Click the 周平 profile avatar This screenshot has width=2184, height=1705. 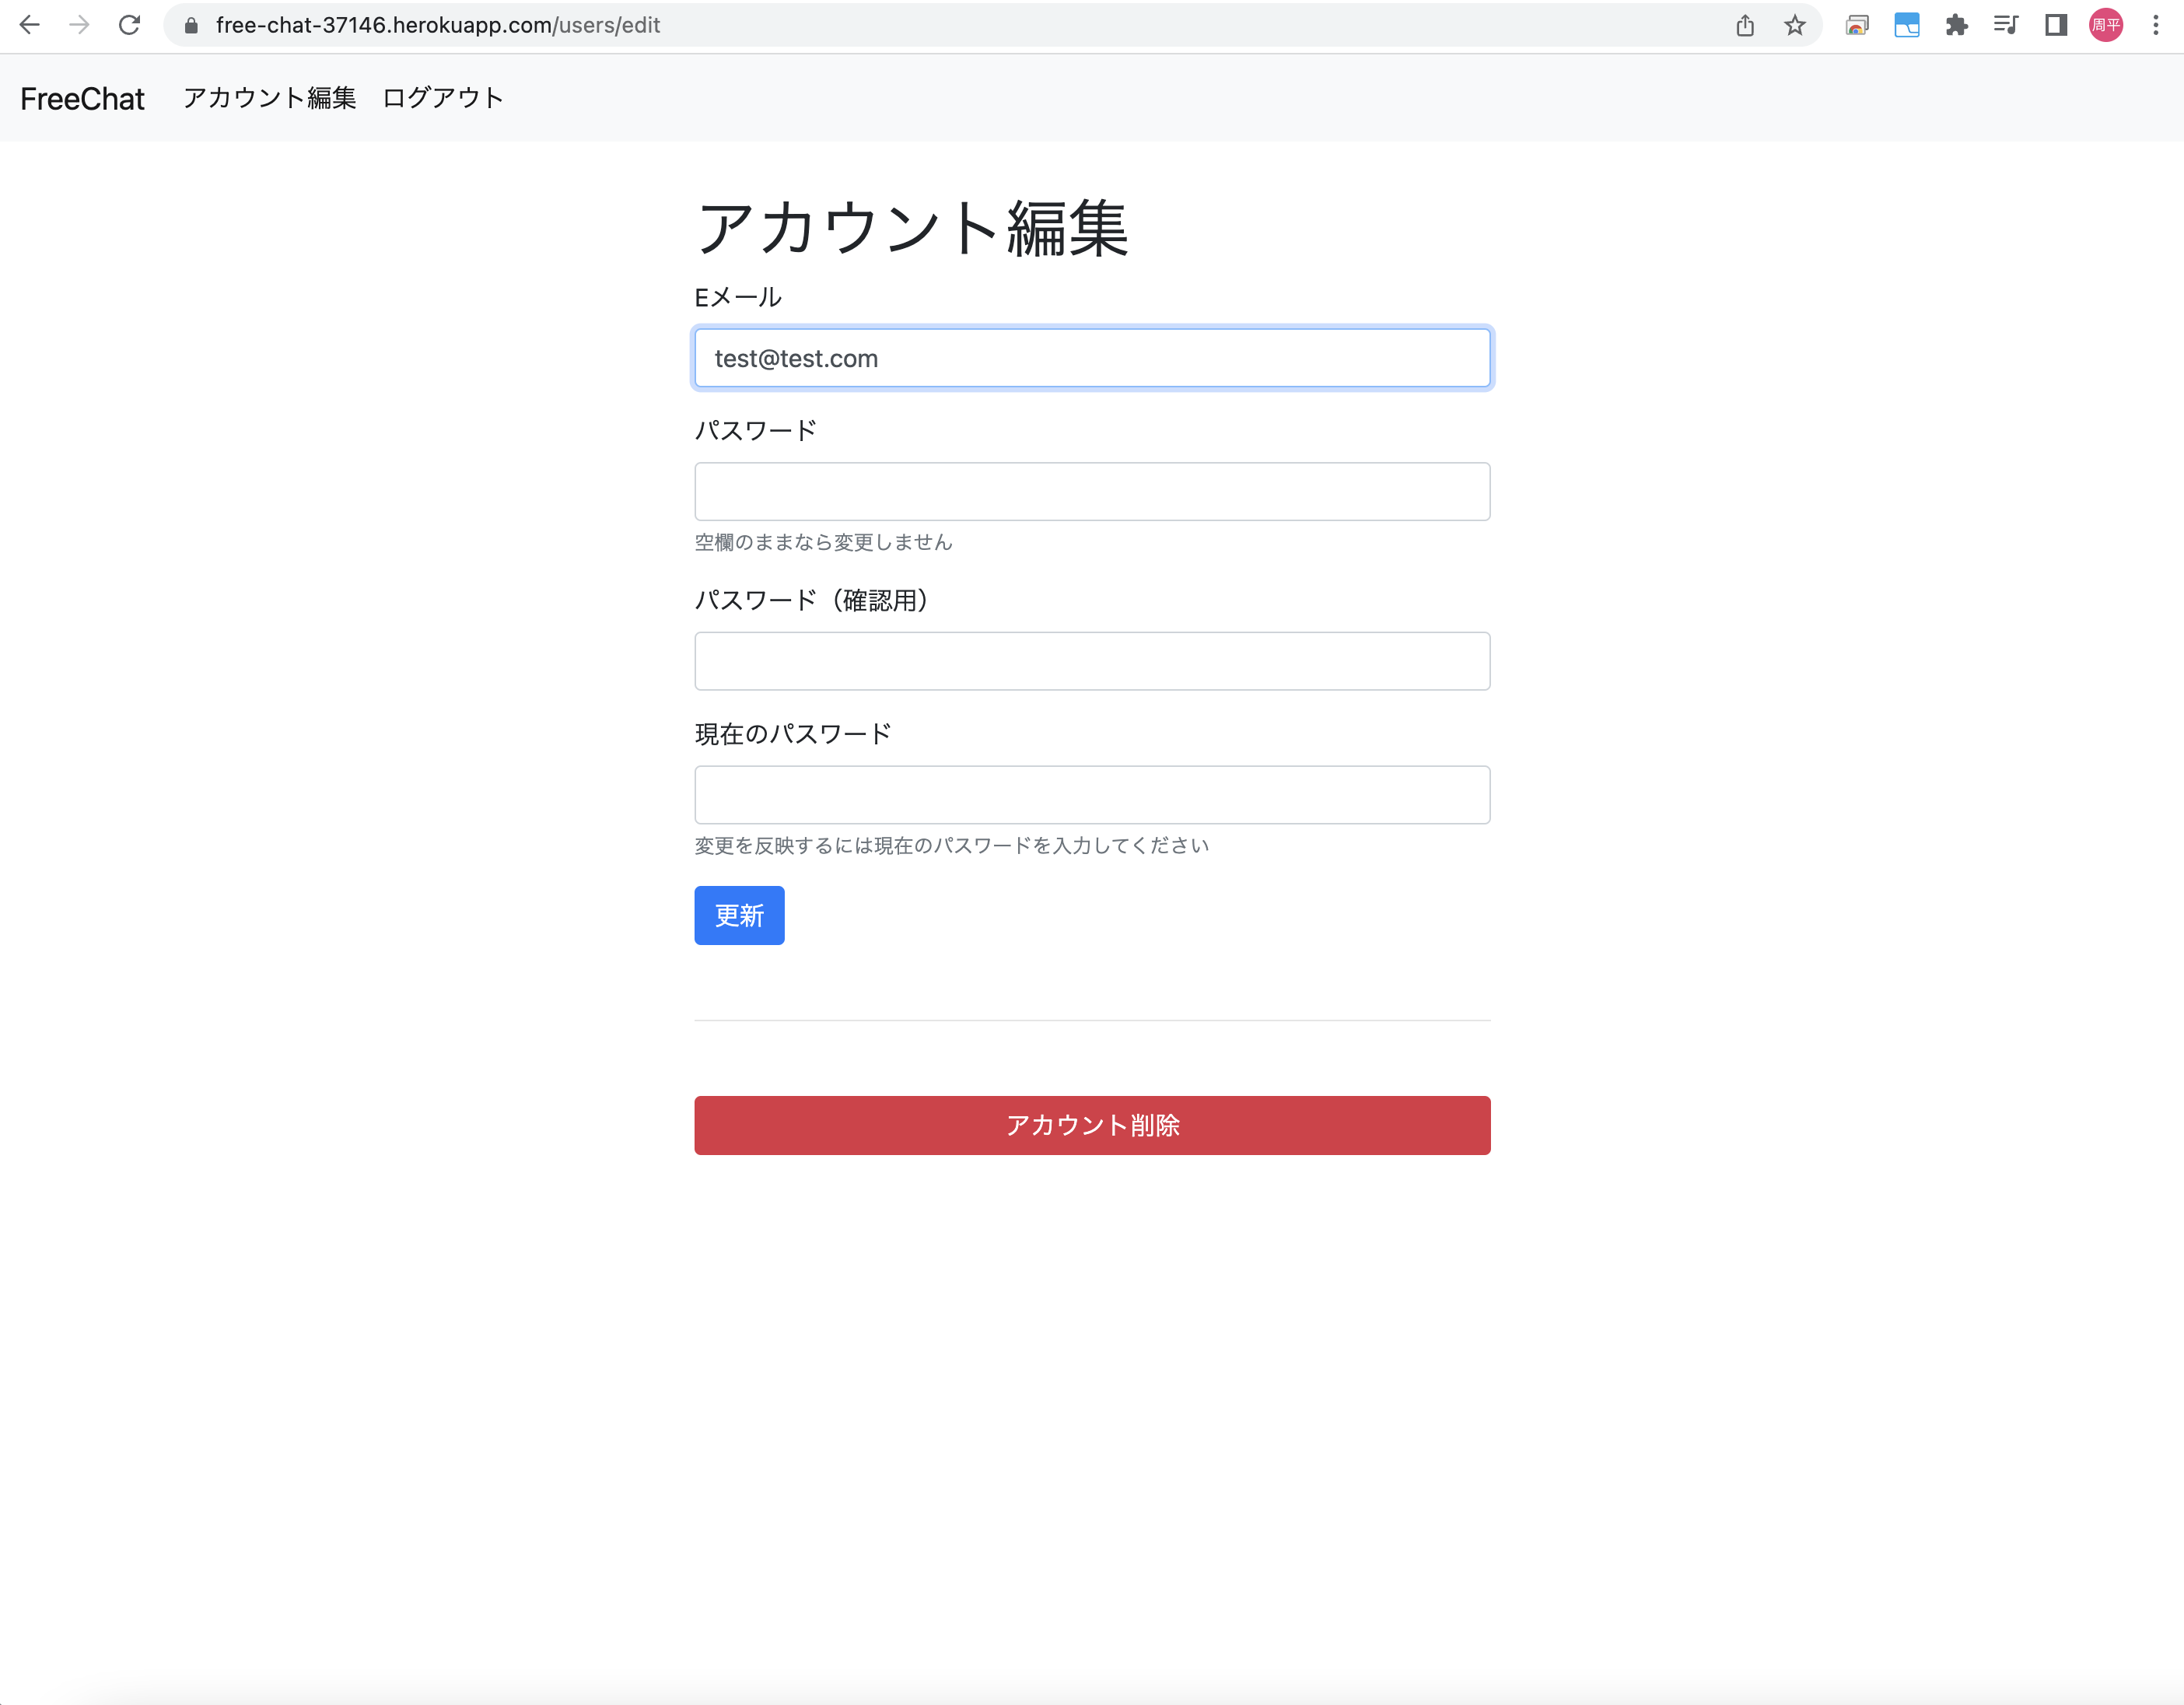pos(2105,25)
